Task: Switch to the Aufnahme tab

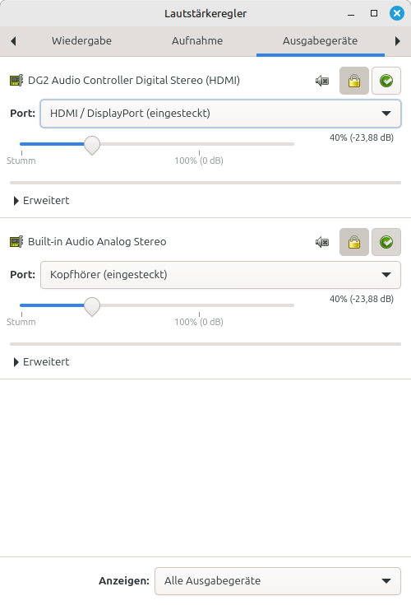Action: click(x=197, y=41)
